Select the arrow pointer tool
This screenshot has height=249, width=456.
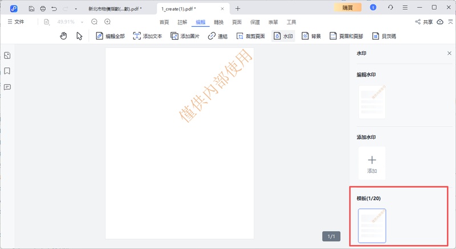click(79, 36)
